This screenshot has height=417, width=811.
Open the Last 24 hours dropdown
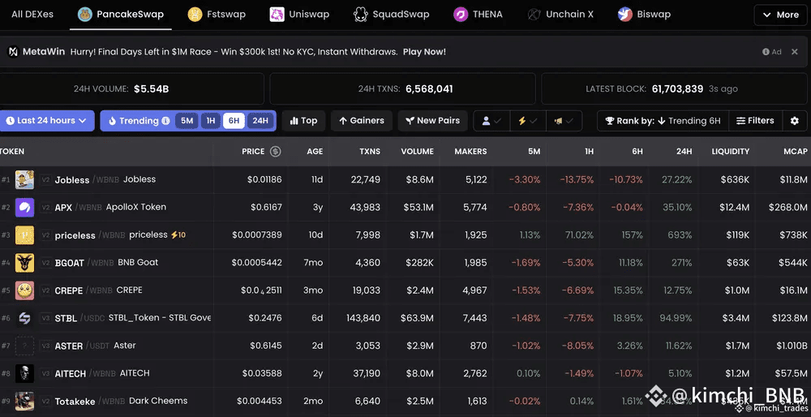pyautogui.click(x=46, y=121)
